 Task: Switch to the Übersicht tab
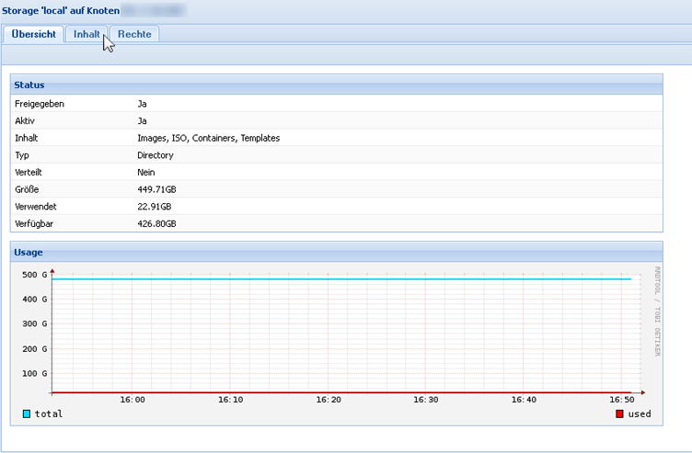point(33,34)
